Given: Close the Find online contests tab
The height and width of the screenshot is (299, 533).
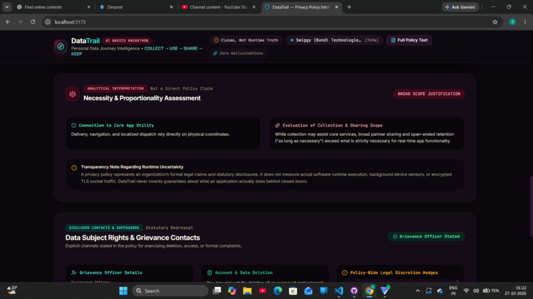Looking at the screenshot, I should 89,7.
